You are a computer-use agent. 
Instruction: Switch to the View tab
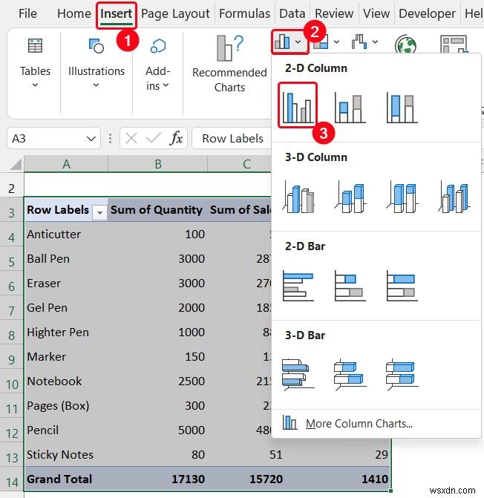tap(376, 13)
